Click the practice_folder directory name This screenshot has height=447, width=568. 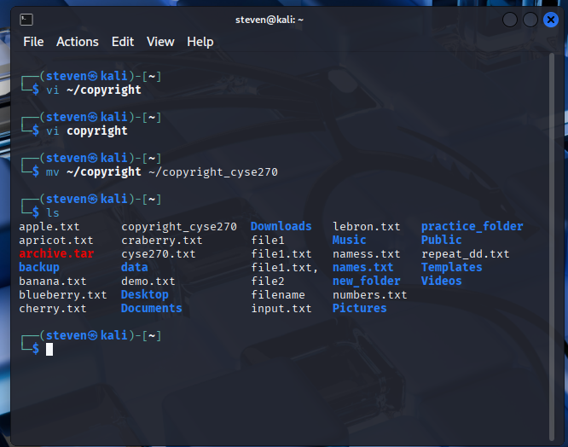pos(472,226)
